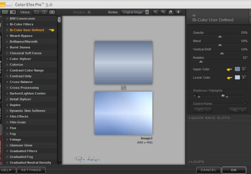Expand the LOUPE panel

coord(196,162)
